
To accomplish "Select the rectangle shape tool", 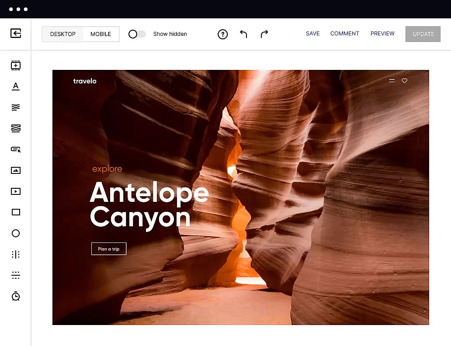I will pos(16,212).
